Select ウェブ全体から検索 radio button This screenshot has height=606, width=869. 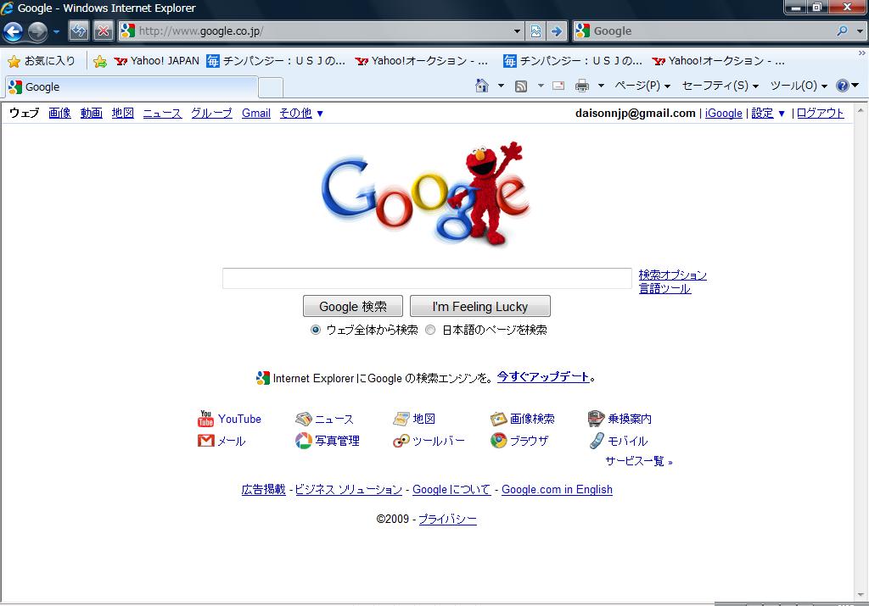[316, 330]
